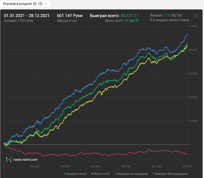Click the yellow 'Всего по EV' legend dot
Screen dimensions: 204x178
(x=92, y=174)
